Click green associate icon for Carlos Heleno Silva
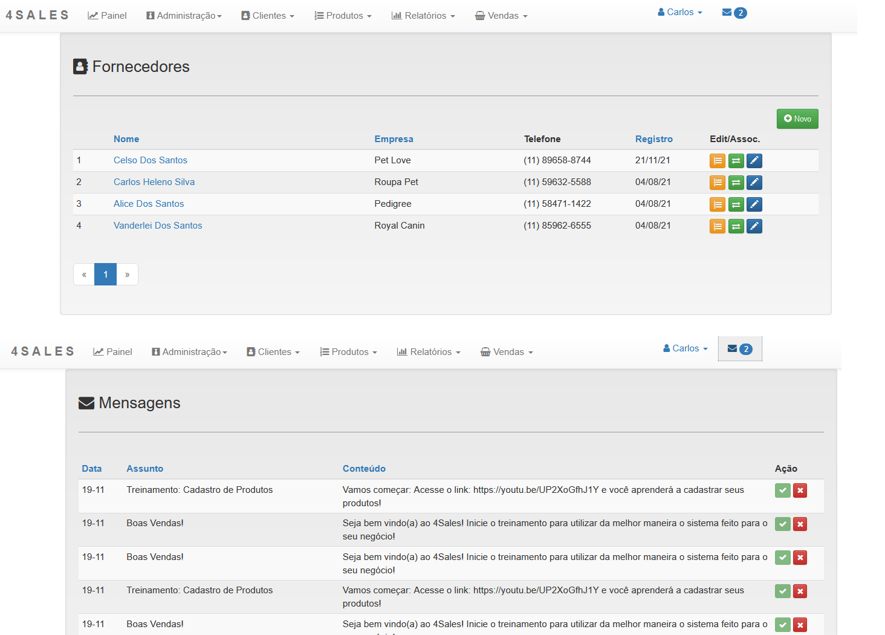This screenshot has height=635, width=885. (x=736, y=183)
